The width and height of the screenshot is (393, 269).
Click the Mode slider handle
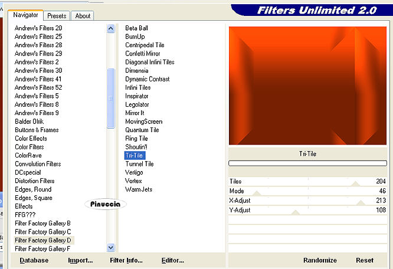pos(257,193)
